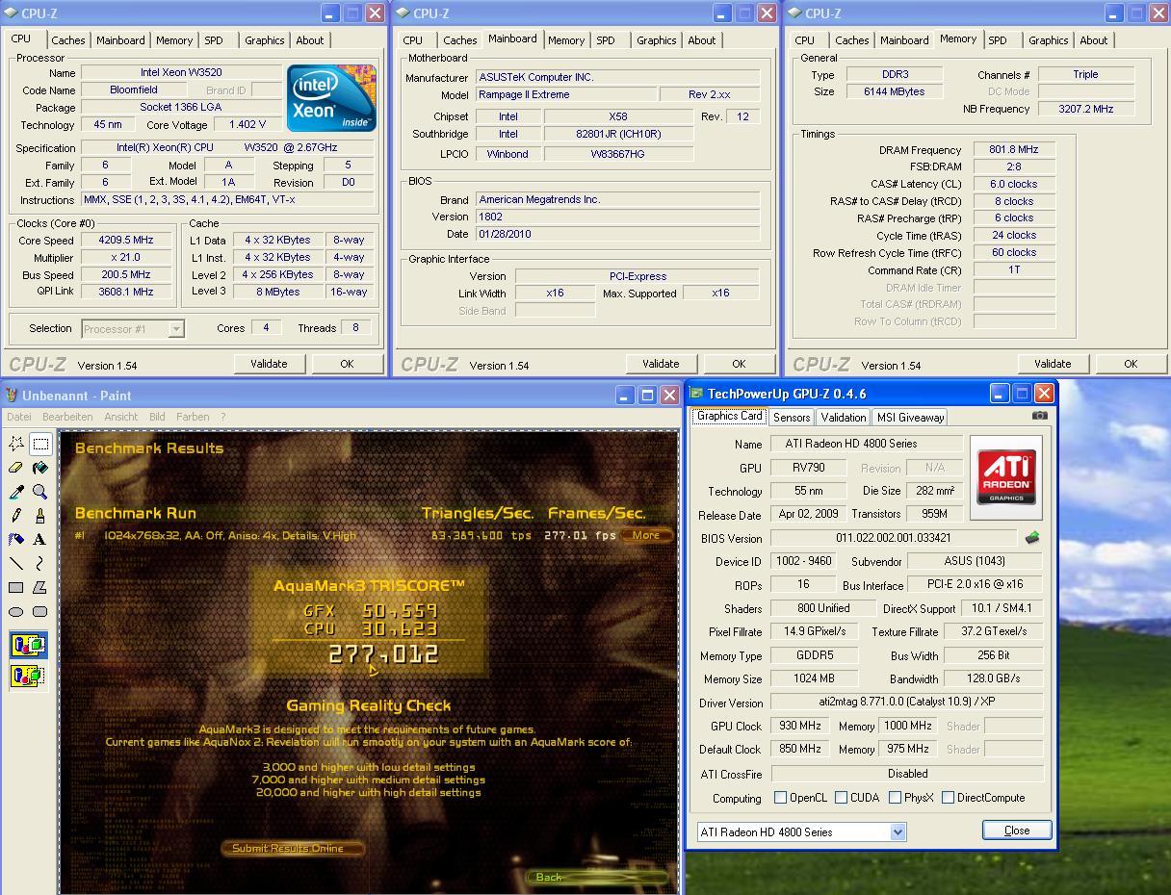Choose the Rounded Rectangle tool

(x=40, y=612)
